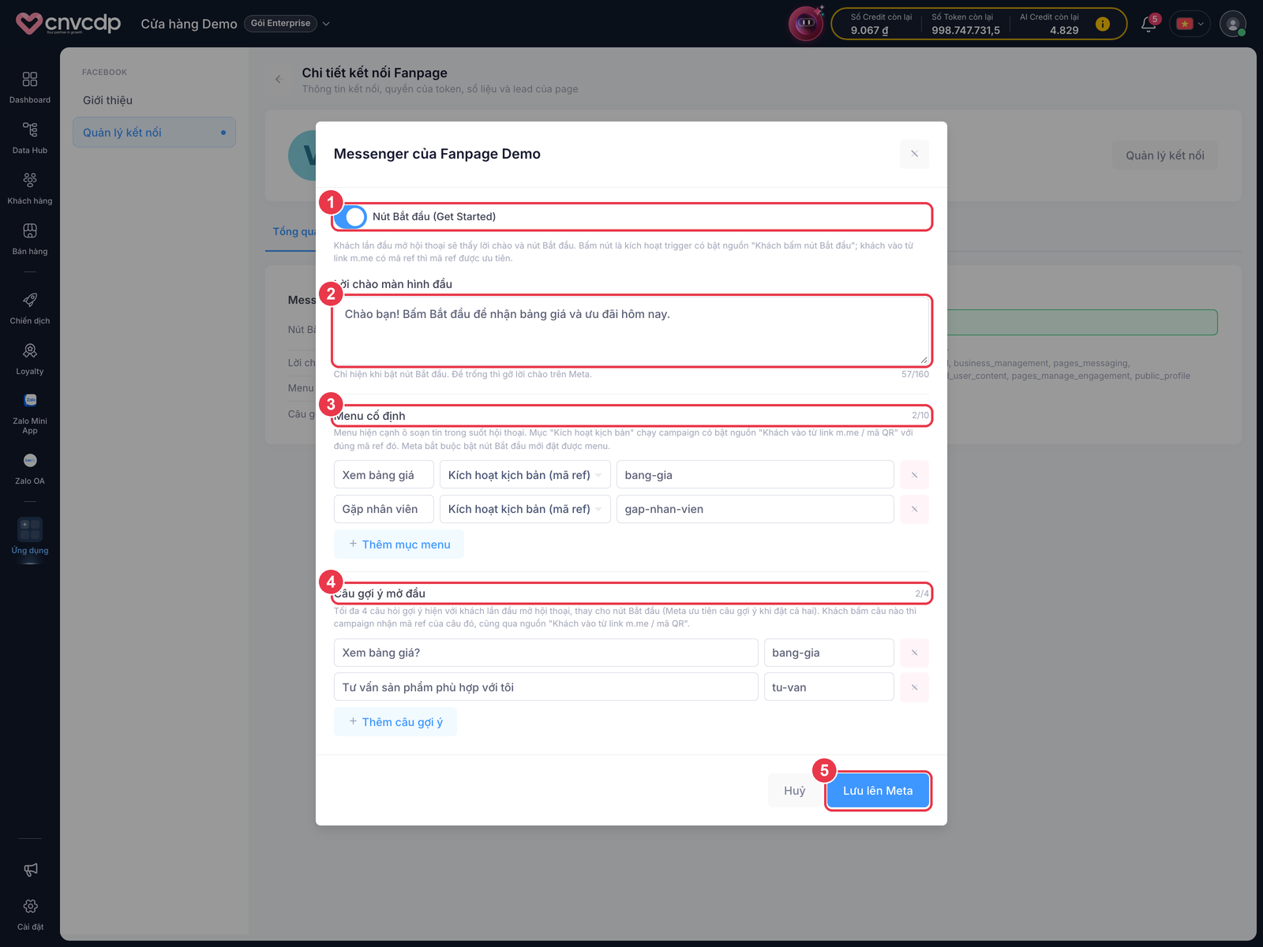Edit the bang-gia ref field in menu
Viewport: 1263px width, 947px height.
(755, 475)
